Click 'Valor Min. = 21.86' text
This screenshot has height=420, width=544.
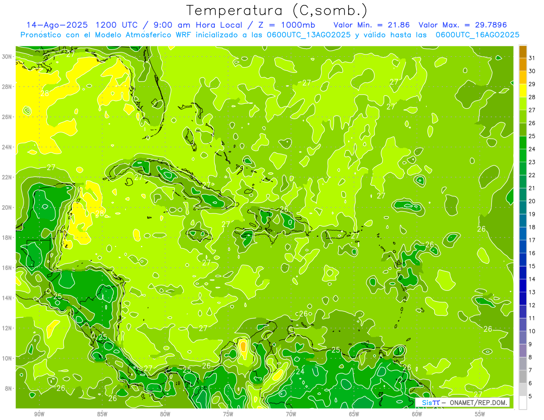click(372, 25)
